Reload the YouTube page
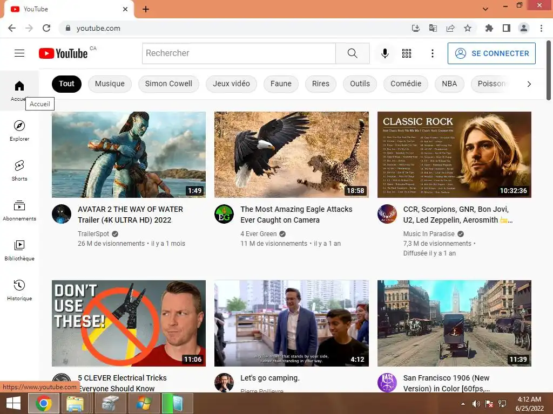553x414 pixels. tap(46, 28)
